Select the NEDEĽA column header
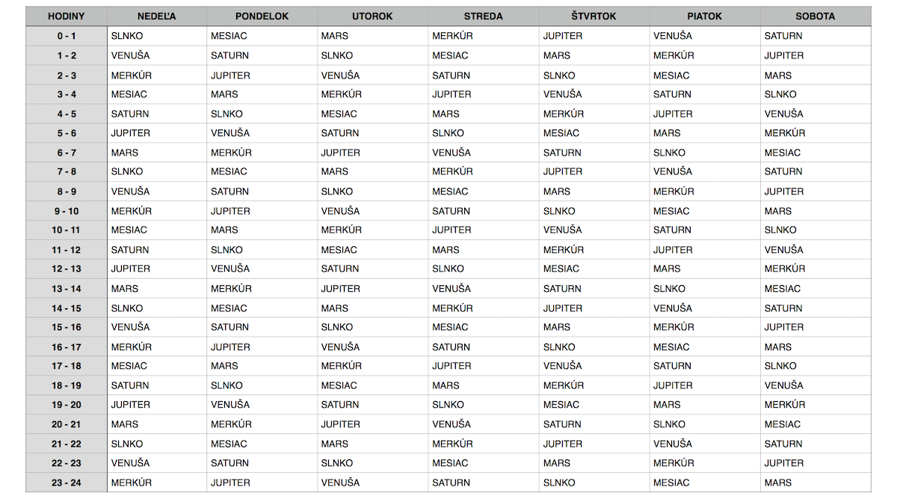 157,16
